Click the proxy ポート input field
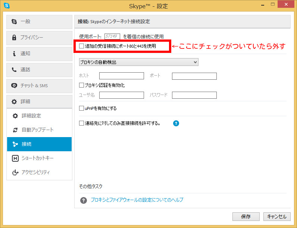The height and width of the screenshot is (228, 297). point(194,76)
